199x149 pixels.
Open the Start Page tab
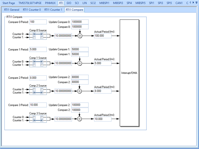click(x=9, y=3)
